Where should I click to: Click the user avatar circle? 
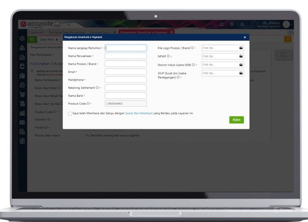tap(286, 24)
